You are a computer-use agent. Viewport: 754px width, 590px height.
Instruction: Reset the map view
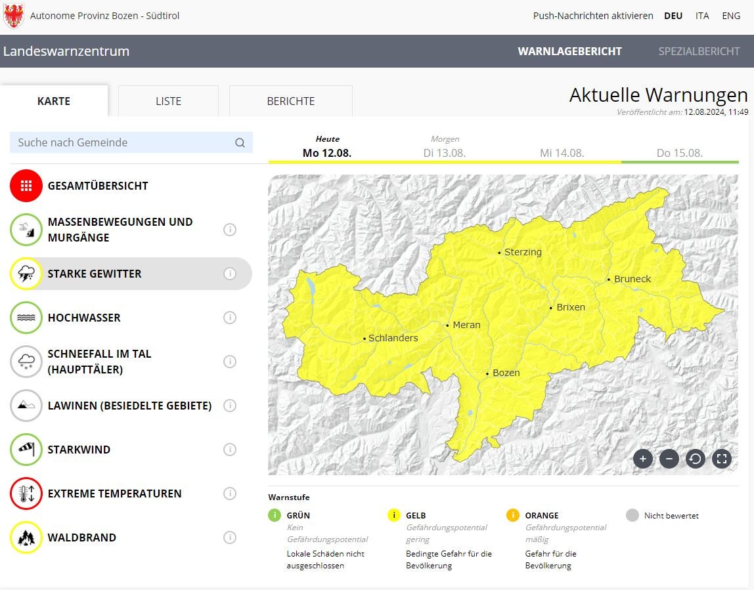[x=695, y=459]
